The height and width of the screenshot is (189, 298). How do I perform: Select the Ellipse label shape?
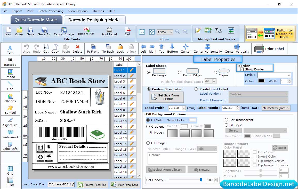[215, 72]
